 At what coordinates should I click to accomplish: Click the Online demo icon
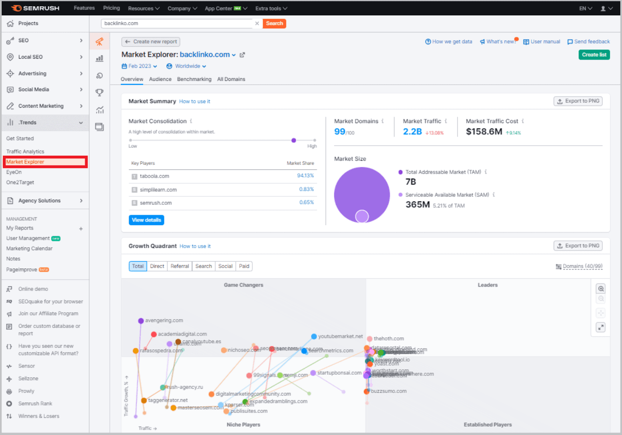[9, 289]
